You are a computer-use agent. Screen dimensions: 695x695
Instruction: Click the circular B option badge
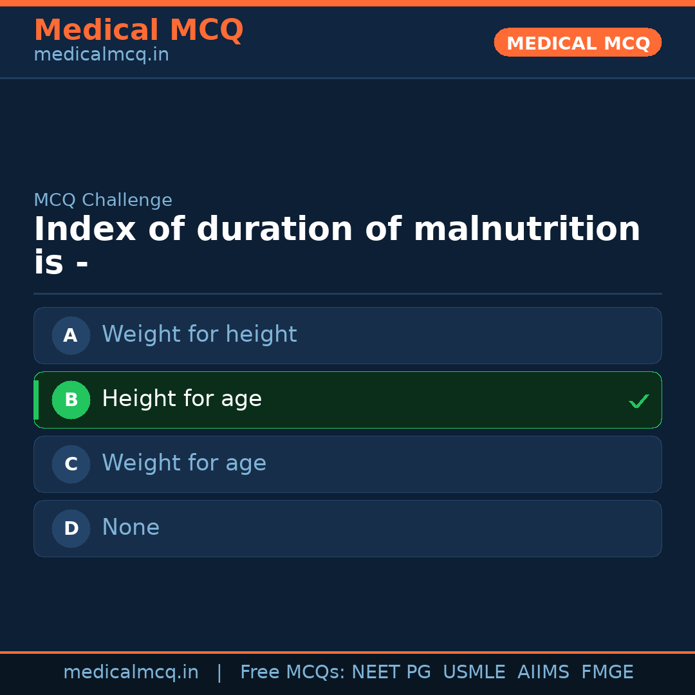[71, 400]
